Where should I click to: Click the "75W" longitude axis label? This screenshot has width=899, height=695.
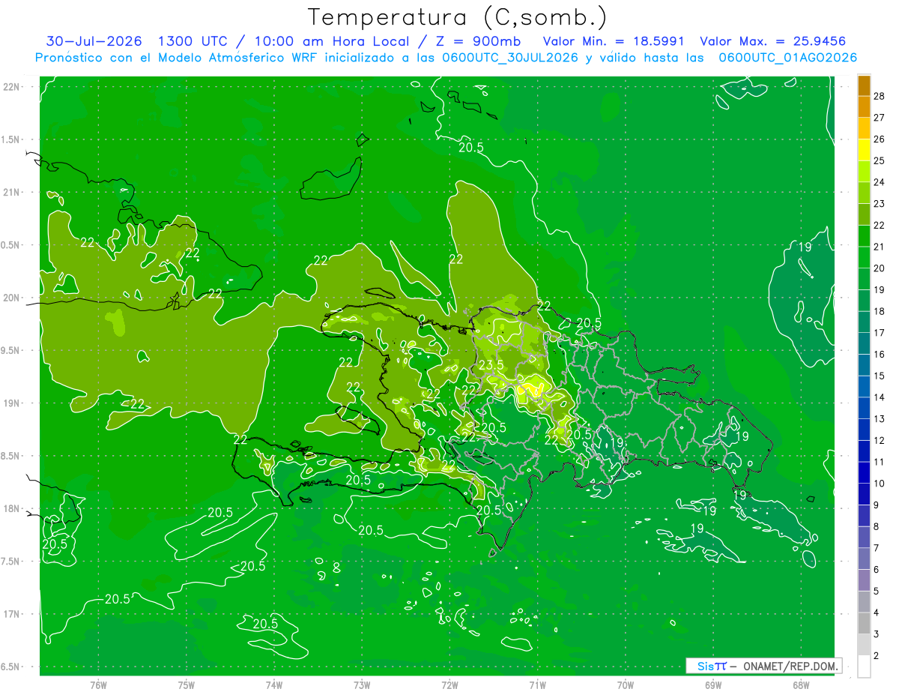tap(187, 685)
